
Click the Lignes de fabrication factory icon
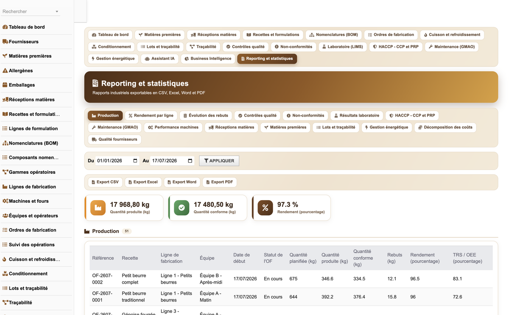click(5, 187)
